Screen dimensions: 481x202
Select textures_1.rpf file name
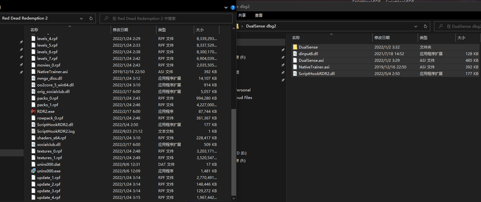click(x=49, y=158)
